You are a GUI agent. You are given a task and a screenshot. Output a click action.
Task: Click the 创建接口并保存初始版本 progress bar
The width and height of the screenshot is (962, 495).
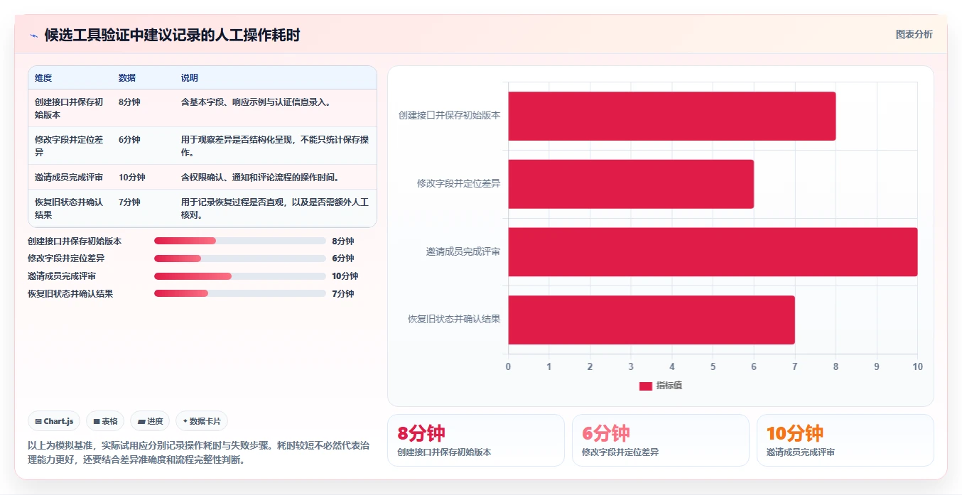(x=240, y=241)
